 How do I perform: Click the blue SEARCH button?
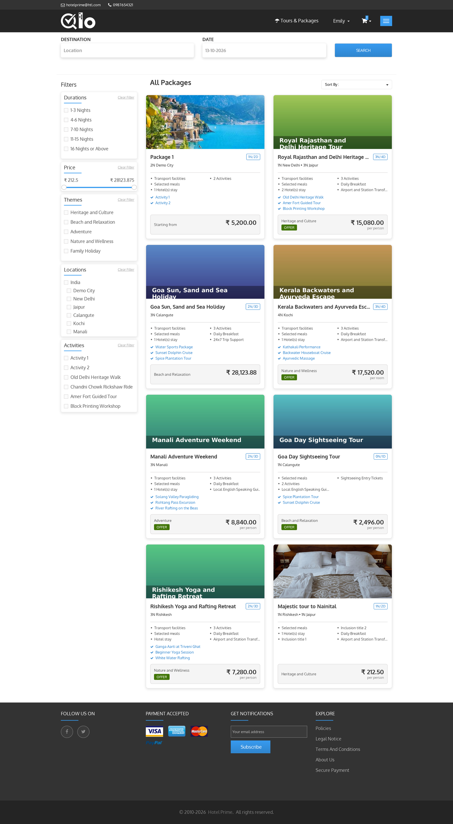pos(363,50)
